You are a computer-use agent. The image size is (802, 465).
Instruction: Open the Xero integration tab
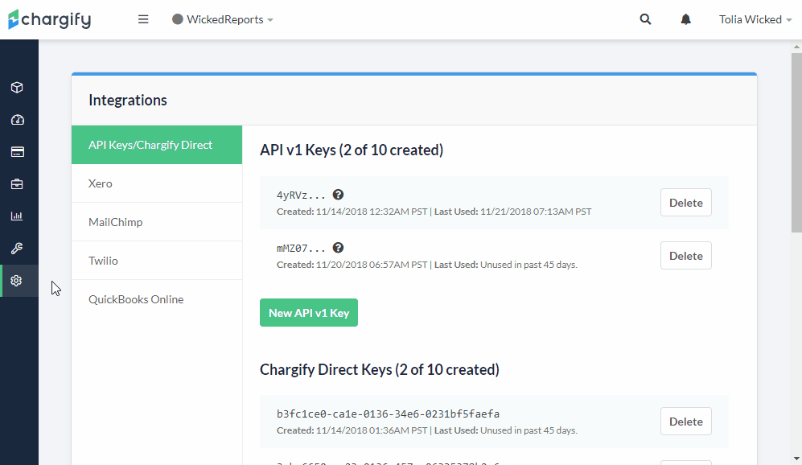click(157, 183)
